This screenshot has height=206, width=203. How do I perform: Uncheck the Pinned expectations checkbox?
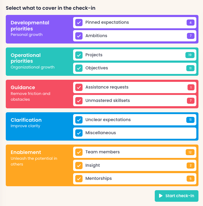point(79,23)
